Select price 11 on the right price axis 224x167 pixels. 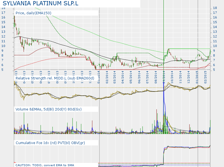click(x=215, y=41)
